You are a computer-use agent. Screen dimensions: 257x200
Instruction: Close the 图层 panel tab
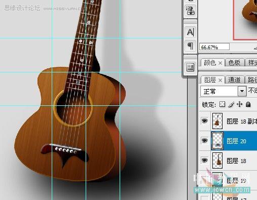tap(220, 81)
